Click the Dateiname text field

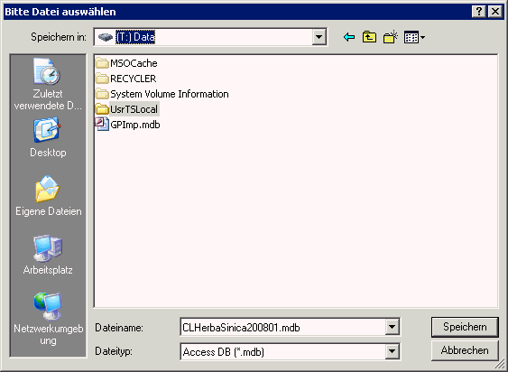(283, 327)
